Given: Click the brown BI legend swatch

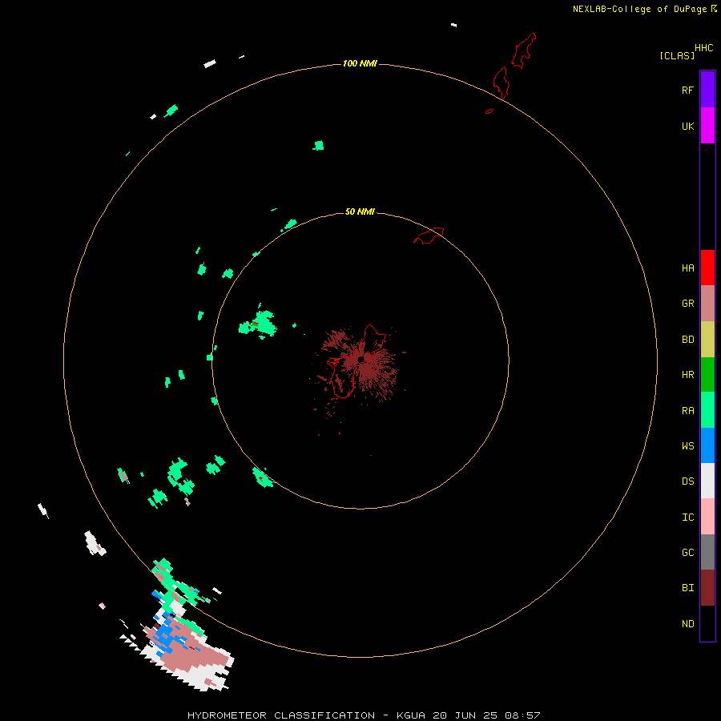Looking at the screenshot, I should 707,588.
